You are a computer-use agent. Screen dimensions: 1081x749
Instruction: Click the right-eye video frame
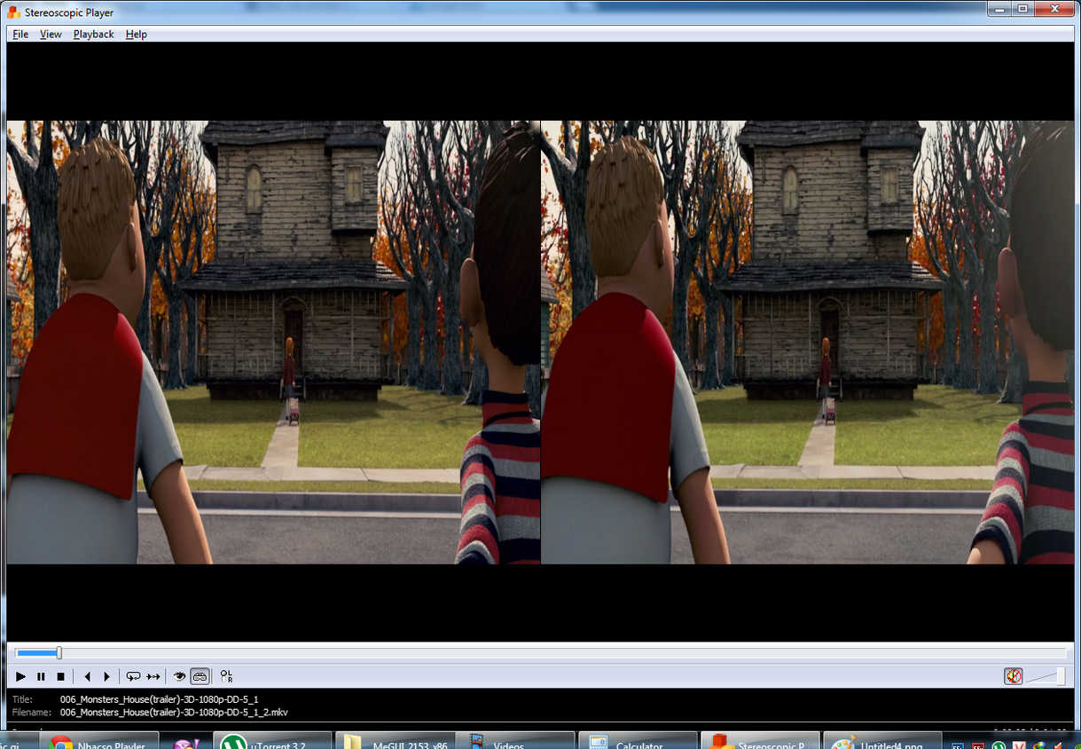808,343
